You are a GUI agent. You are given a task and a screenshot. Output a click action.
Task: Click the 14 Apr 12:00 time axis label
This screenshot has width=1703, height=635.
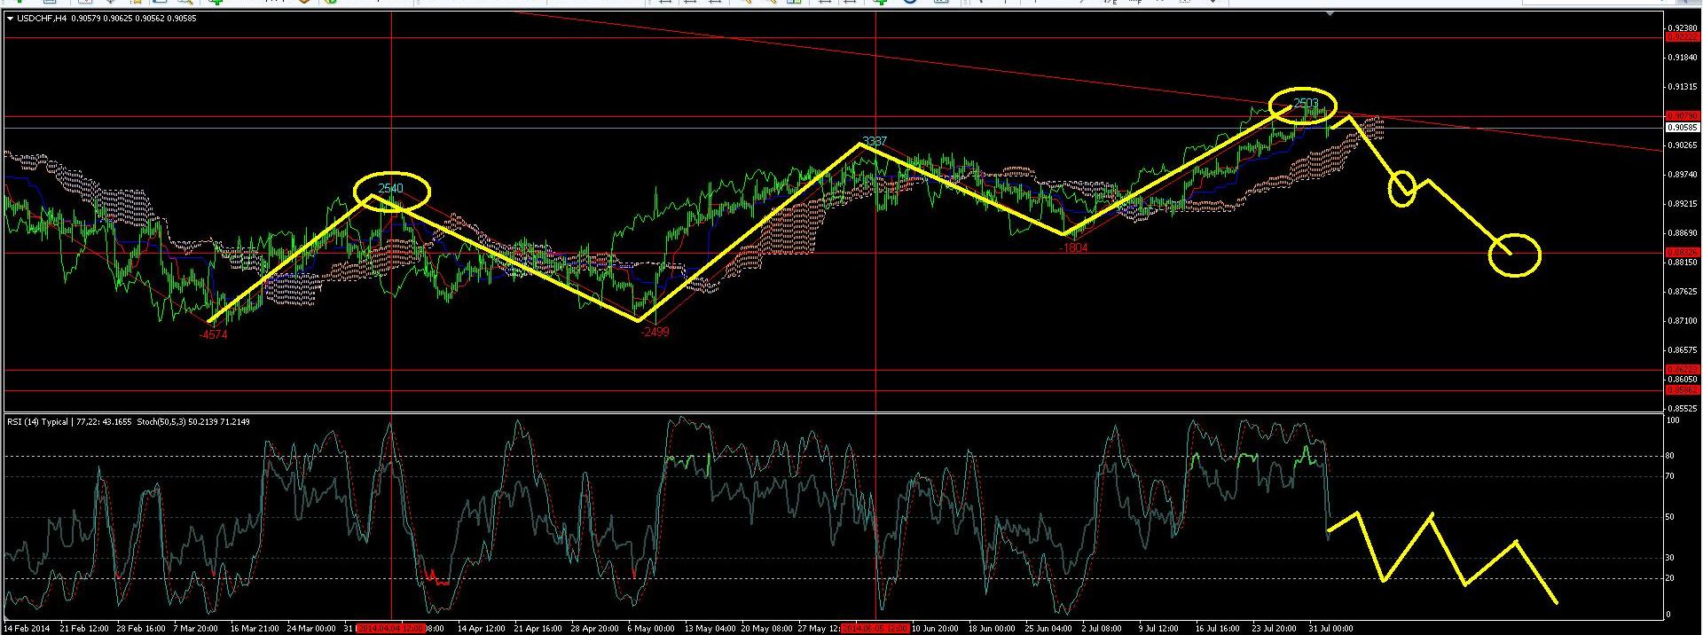481,628
